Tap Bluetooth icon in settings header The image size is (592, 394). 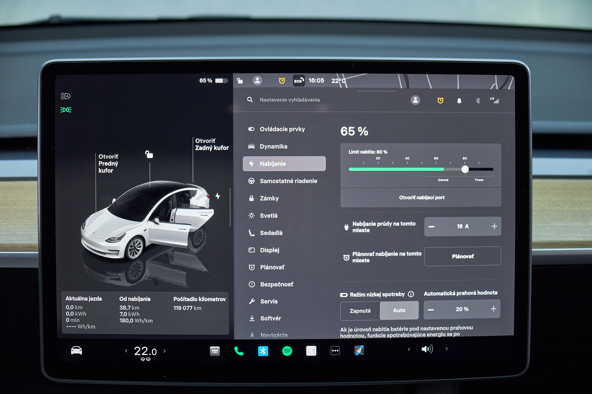click(x=478, y=101)
